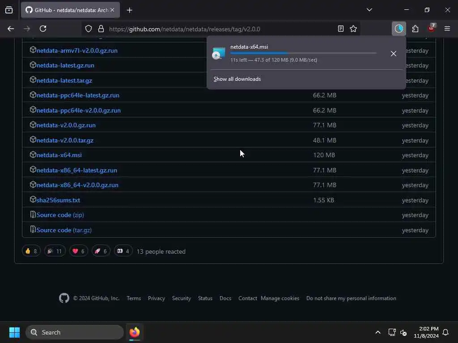Click the 120 MB size of netdata-x64.msi
The height and width of the screenshot is (343, 458).
(324, 155)
